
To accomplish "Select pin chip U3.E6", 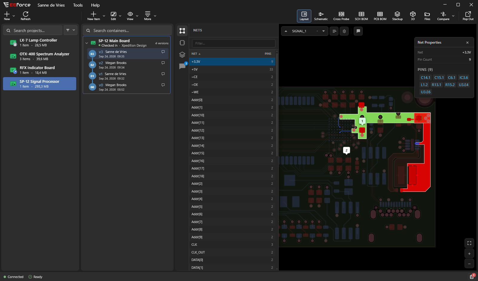I will coord(426,92).
